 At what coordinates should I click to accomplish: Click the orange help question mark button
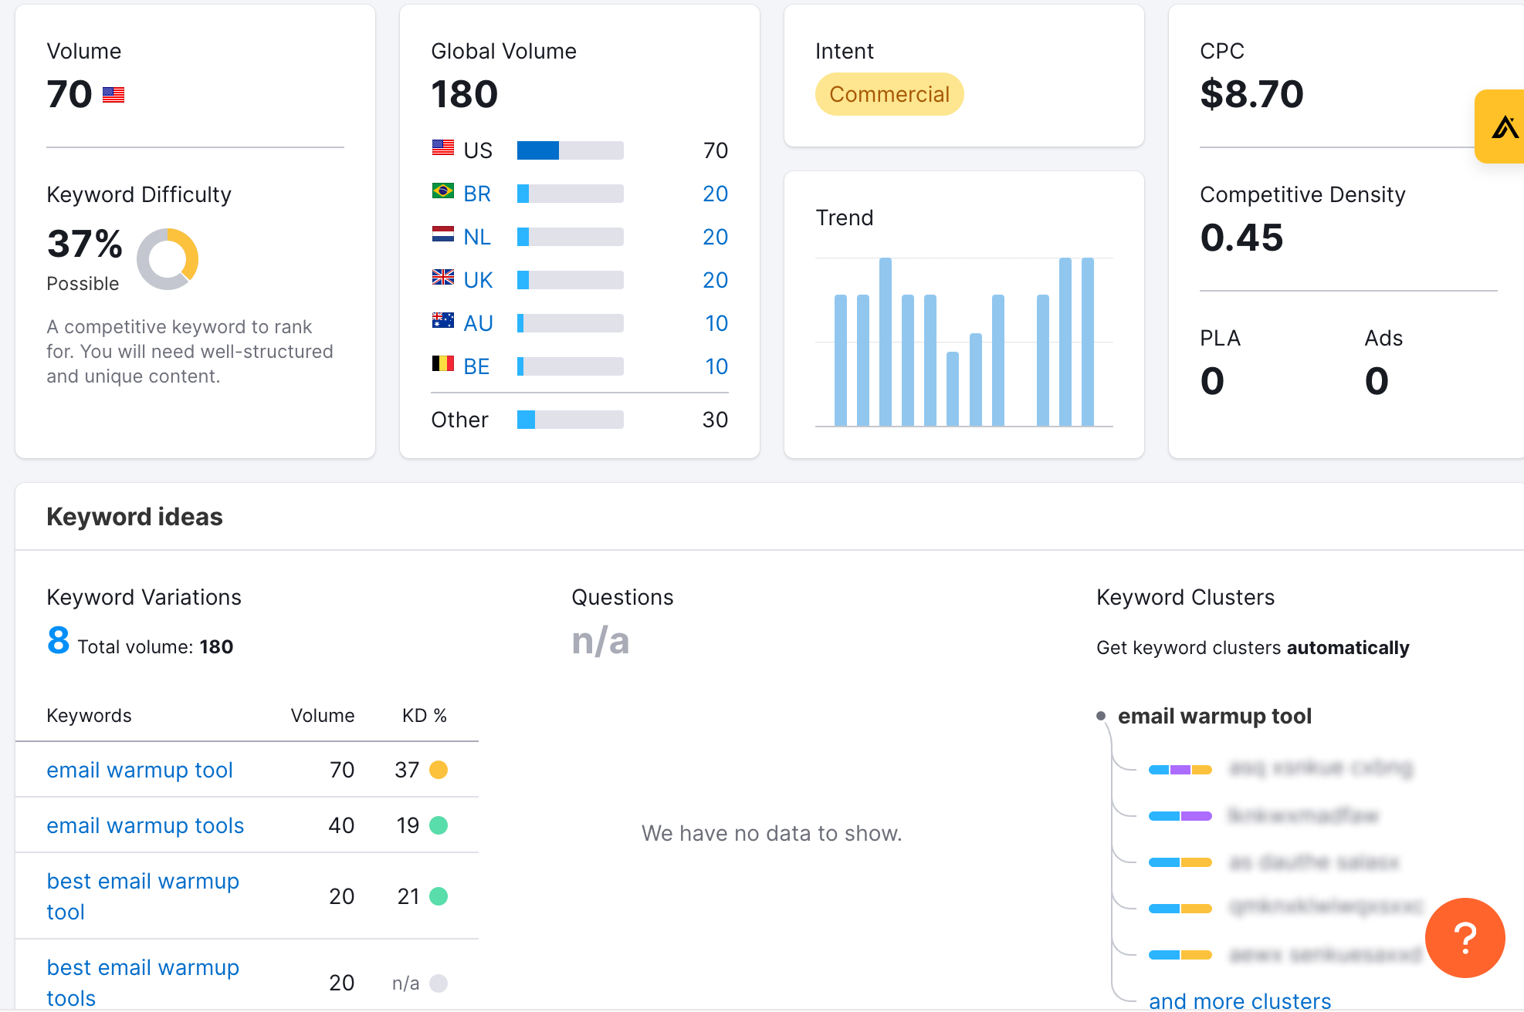point(1465,937)
